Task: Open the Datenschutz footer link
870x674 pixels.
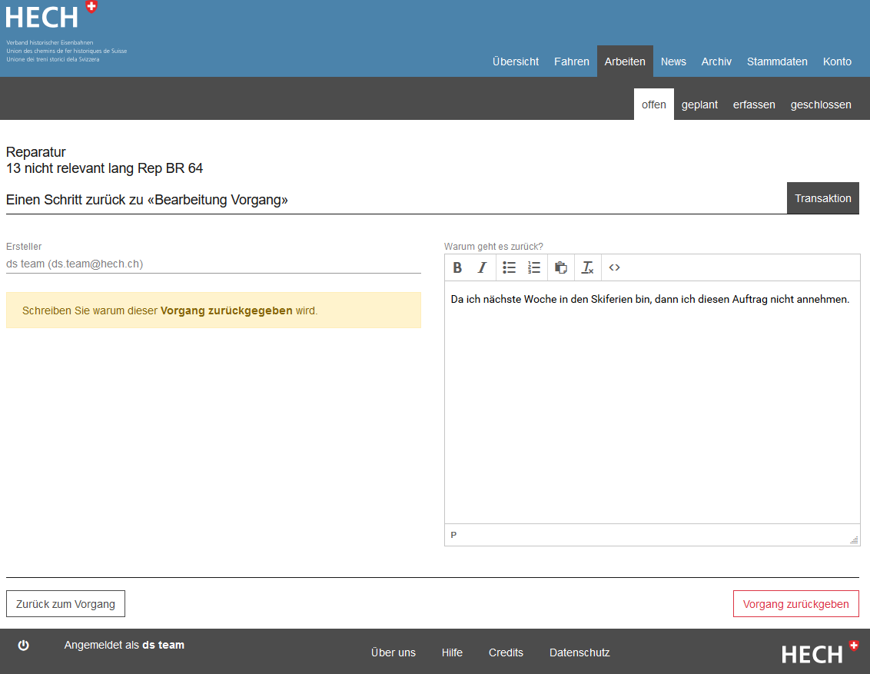Action: 579,652
